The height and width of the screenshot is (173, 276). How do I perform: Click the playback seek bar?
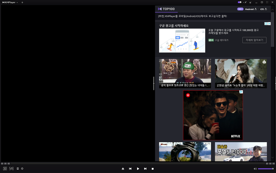pos(138,163)
